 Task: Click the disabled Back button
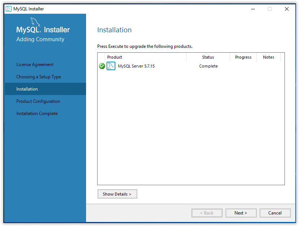[207, 213]
